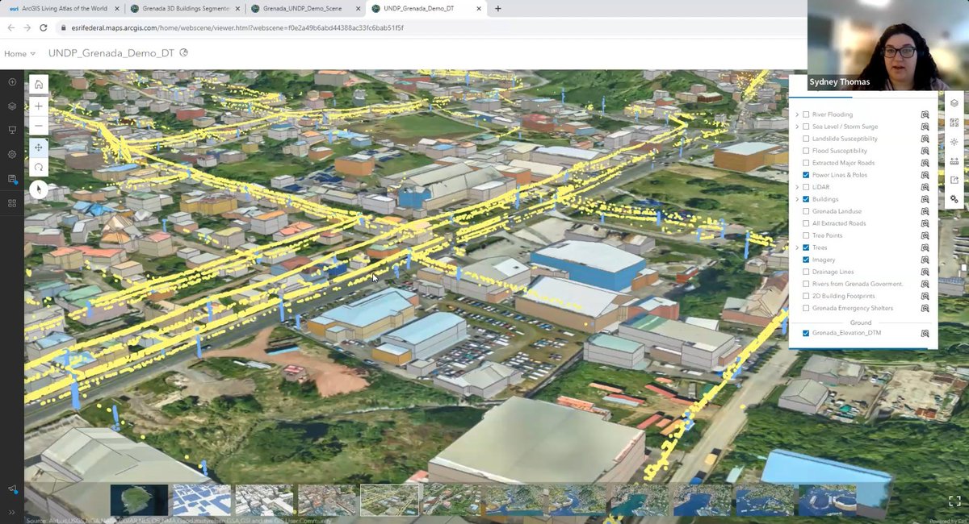Viewport: 969px width, 524px height.
Task: Uncheck the Grenada_Elevation_DTM ground layer
Action: pyautogui.click(x=806, y=333)
